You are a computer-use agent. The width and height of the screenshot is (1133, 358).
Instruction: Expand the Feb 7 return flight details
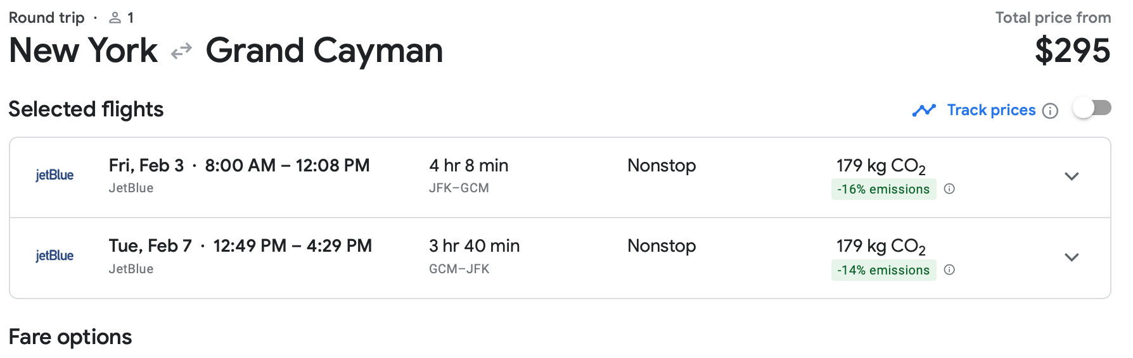click(x=1072, y=257)
